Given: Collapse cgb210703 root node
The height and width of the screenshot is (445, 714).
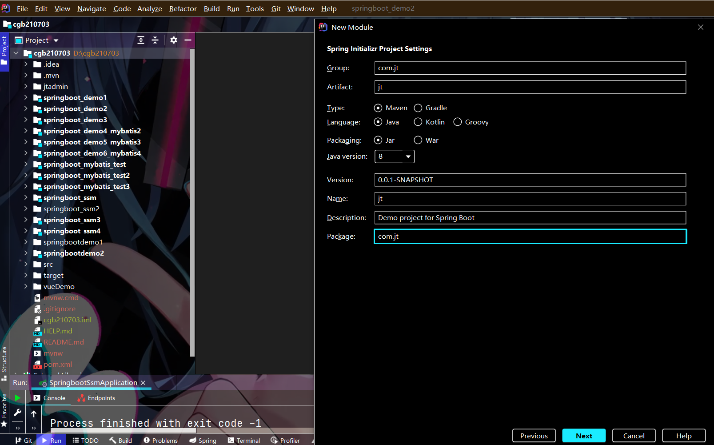Looking at the screenshot, I should [x=16, y=53].
